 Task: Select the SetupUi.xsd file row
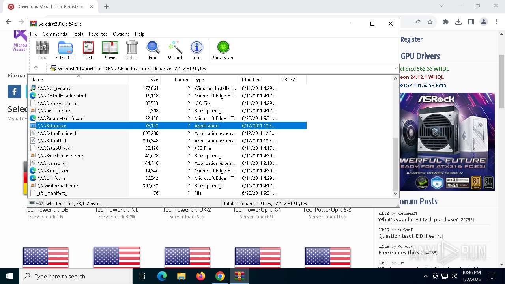click(x=168, y=148)
